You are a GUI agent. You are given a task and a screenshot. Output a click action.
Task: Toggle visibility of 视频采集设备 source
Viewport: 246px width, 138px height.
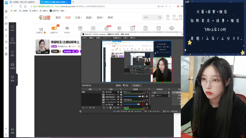[x=118, y=97]
